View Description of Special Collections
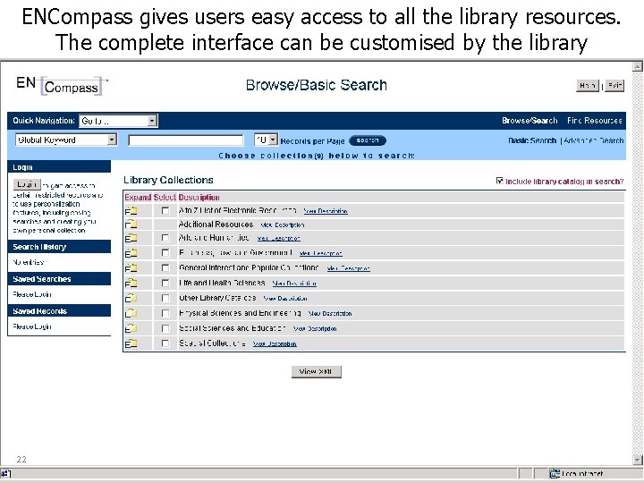 275,343
